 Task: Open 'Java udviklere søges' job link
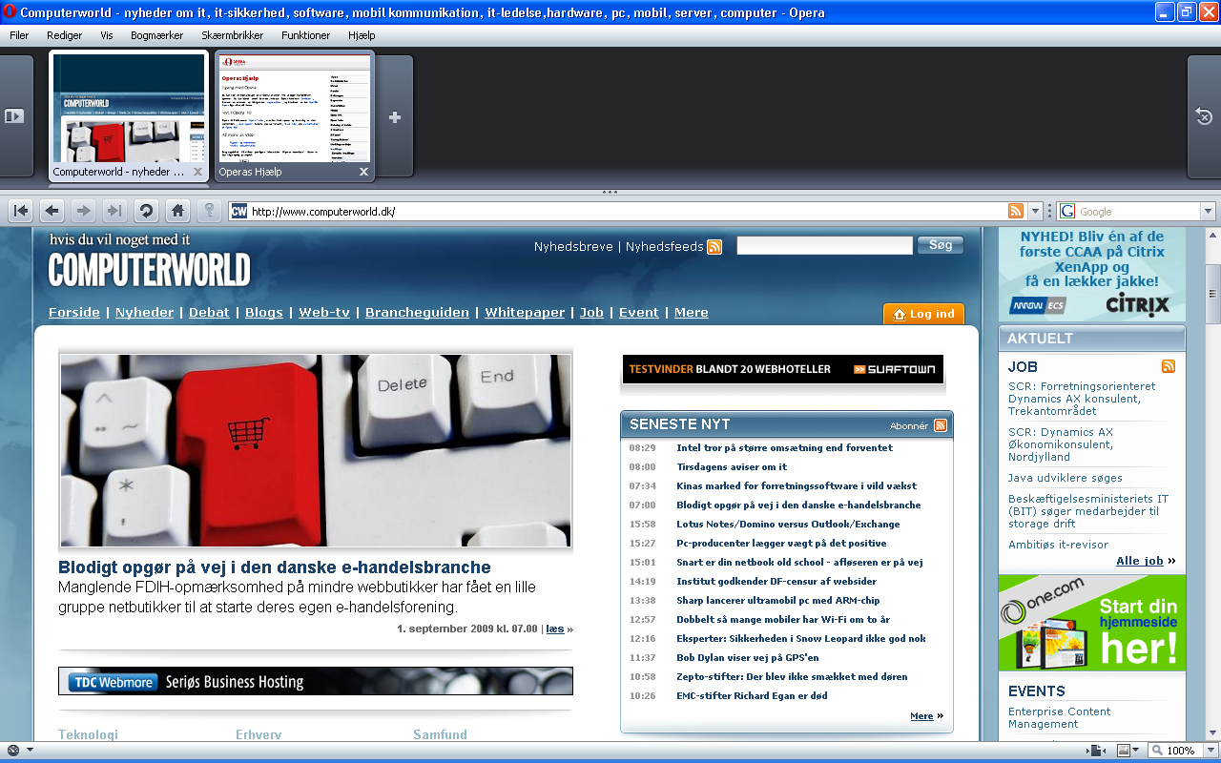click(x=1066, y=478)
